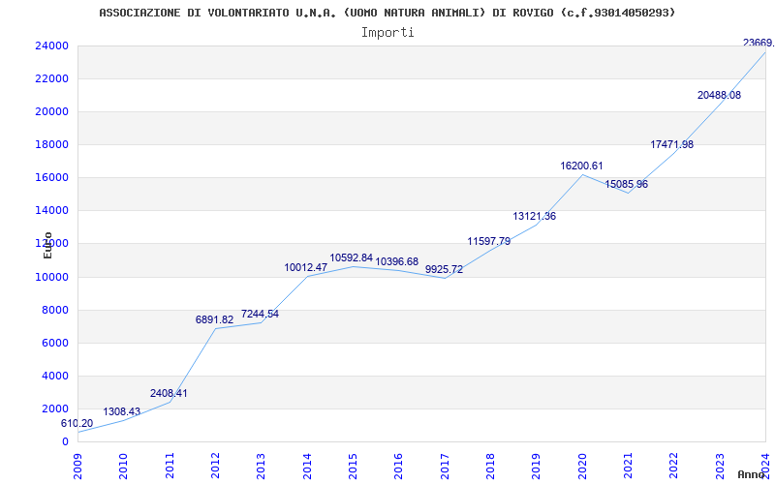Click the data label 2408.41
Screen dimensions: 775x484
tap(169, 394)
